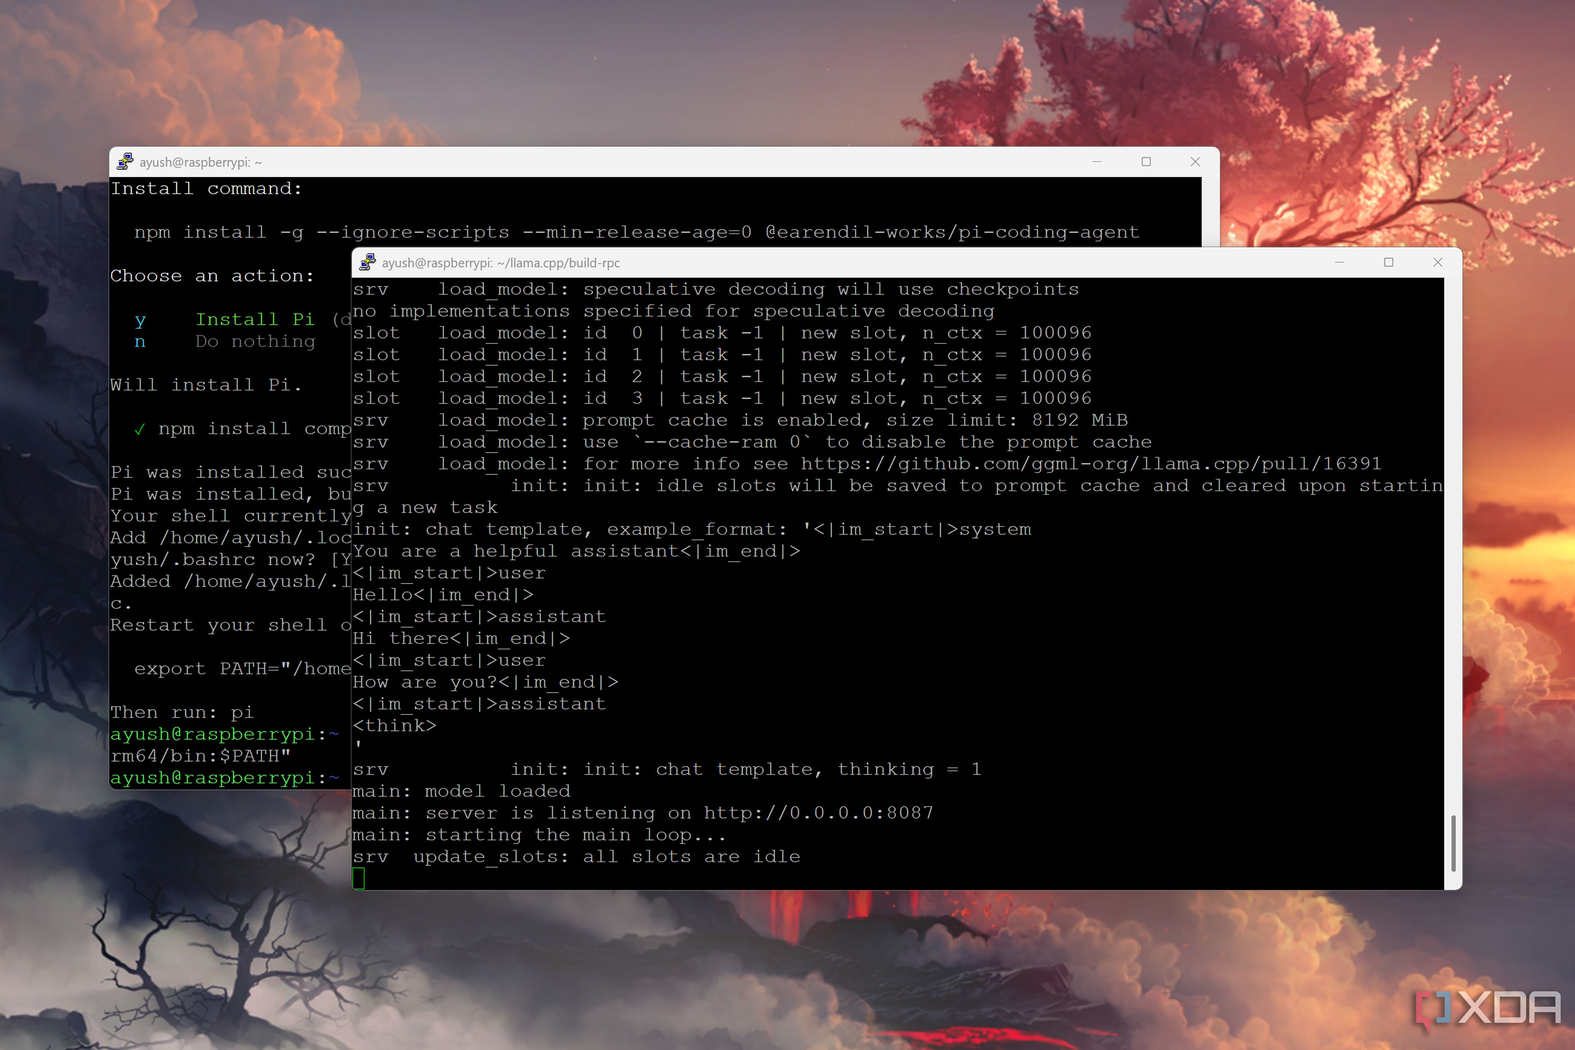1575x1050 pixels.
Task: Click the title text 'ayush@raspberrypi: ~/llama.cpp/build-rpc'
Action: tap(500, 263)
